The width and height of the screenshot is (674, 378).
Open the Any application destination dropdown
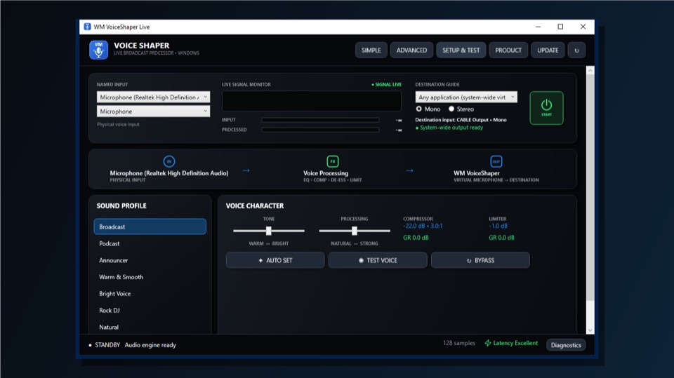(x=466, y=97)
